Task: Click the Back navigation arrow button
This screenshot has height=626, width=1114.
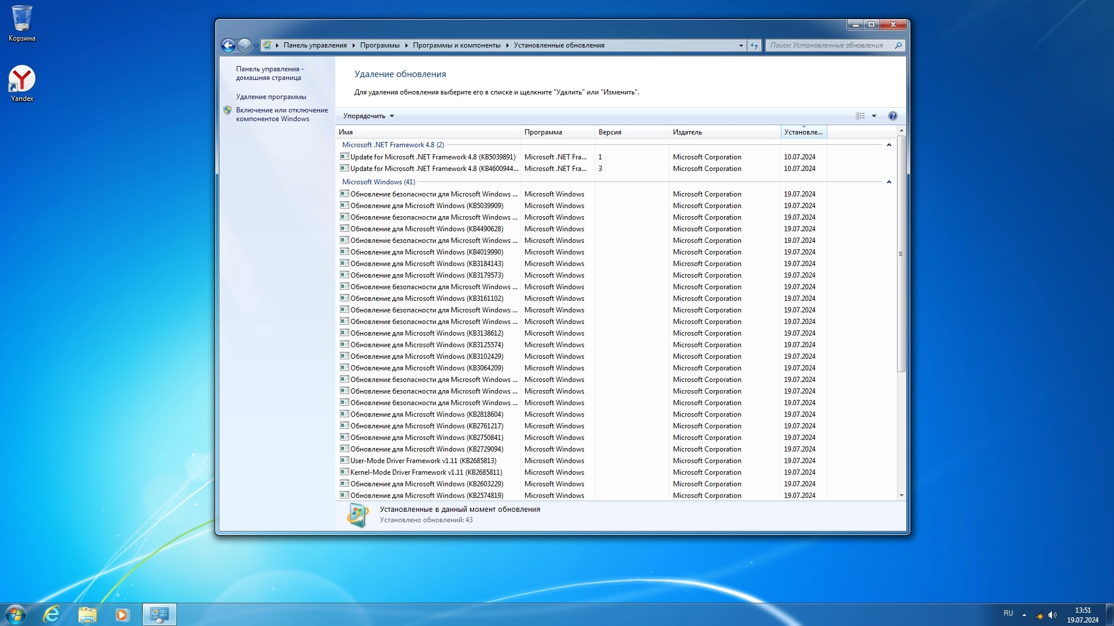Action: tap(228, 45)
